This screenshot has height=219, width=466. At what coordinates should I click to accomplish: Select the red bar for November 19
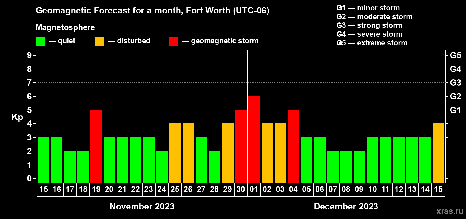[x=96, y=146]
